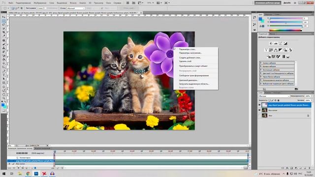Screen dimensions: 315x177
Task: Choose 'Удалить слой' in context menu
Action: tap(185, 61)
